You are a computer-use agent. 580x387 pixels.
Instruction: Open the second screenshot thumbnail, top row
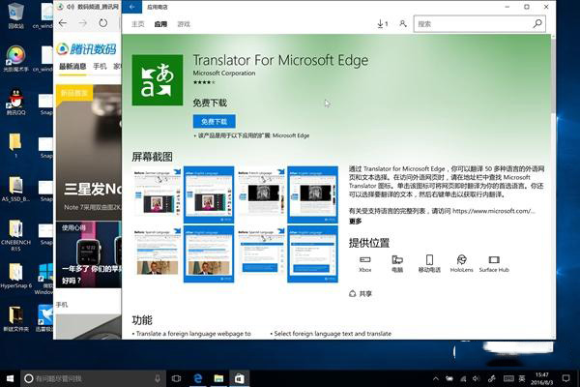pos(209,194)
